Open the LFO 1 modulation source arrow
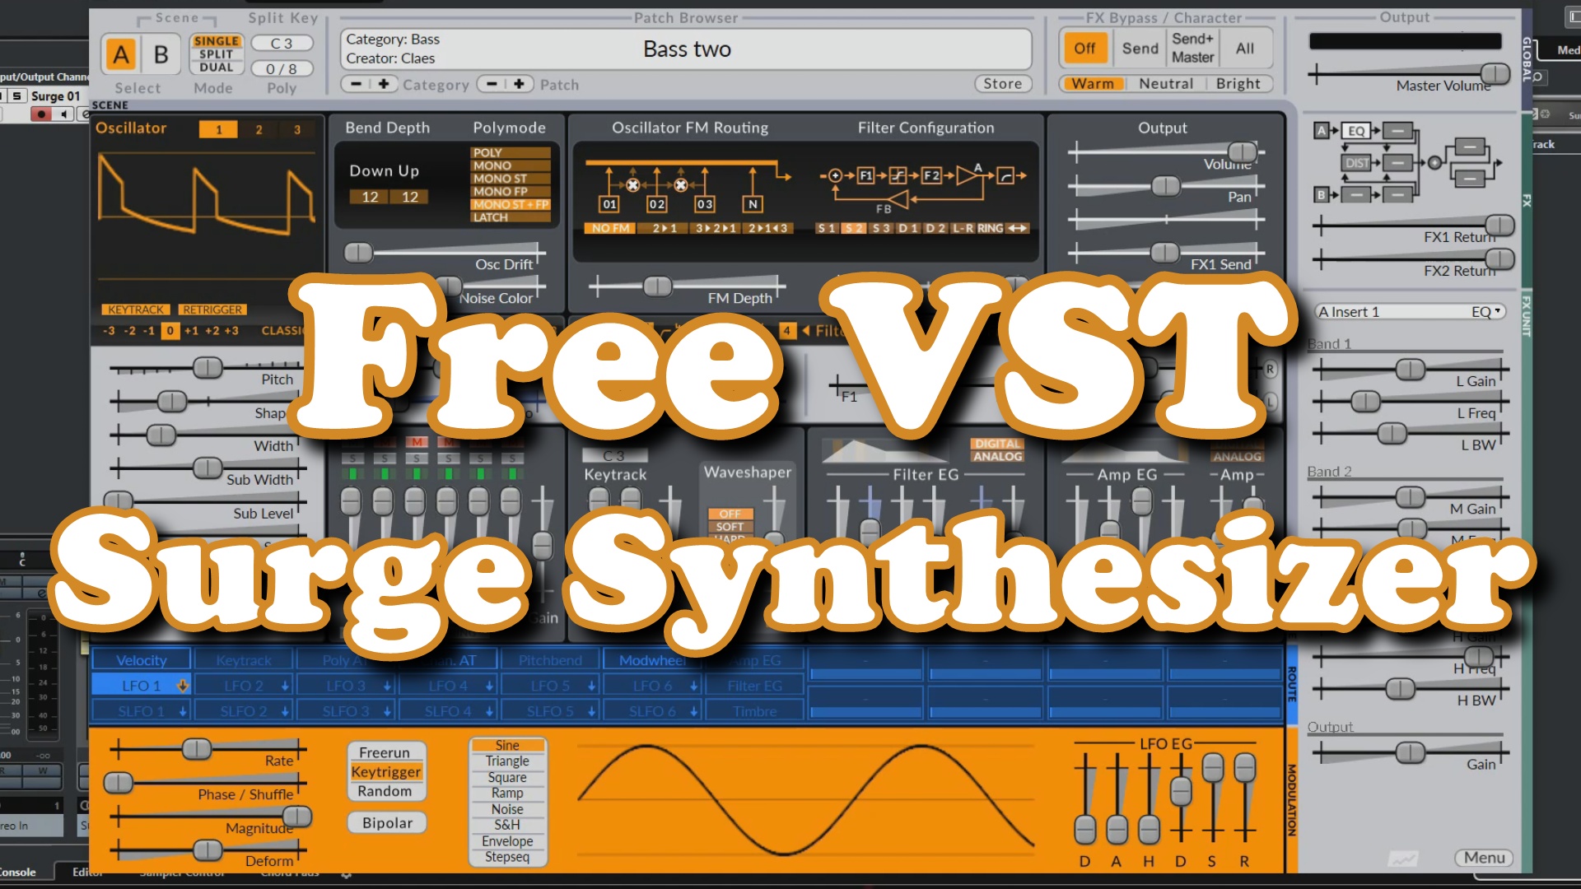The image size is (1581, 889). tap(182, 686)
